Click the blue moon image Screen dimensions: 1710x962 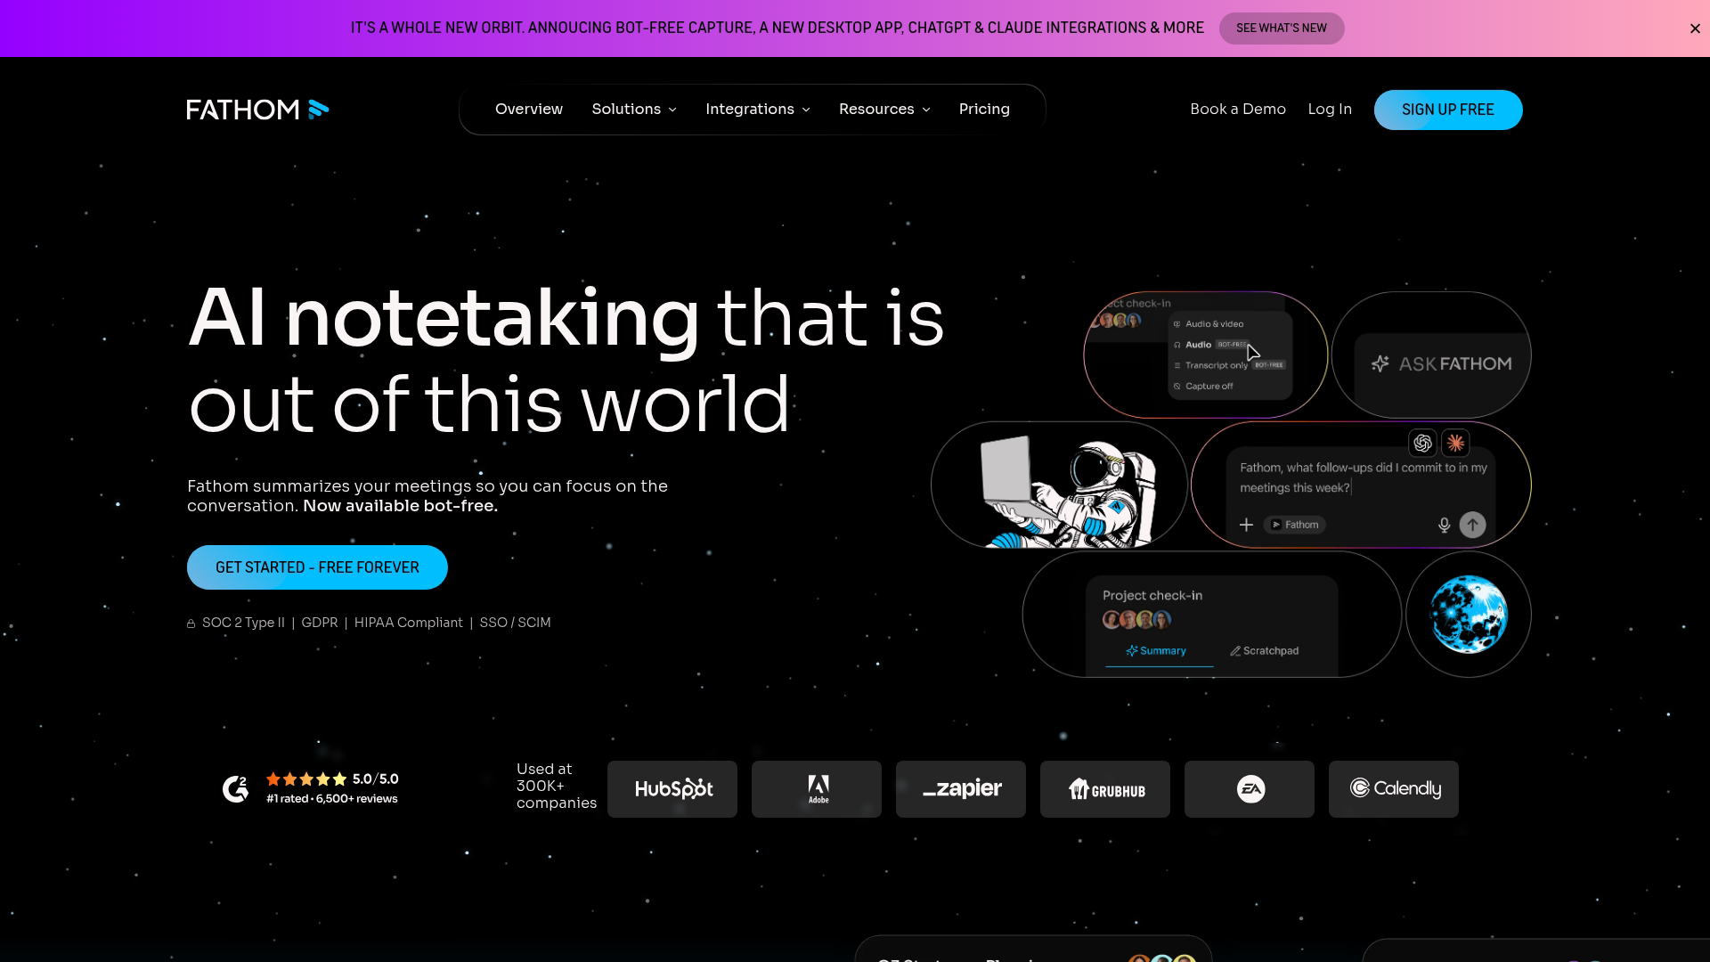point(1468,615)
